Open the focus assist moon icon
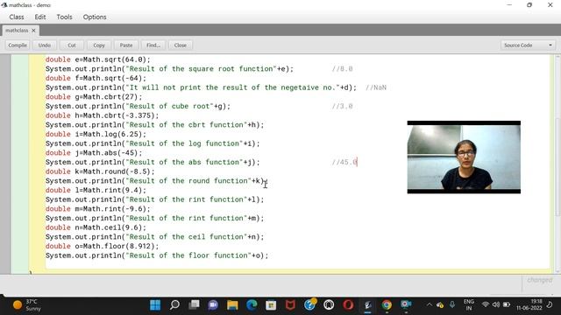This screenshot has height=315, width=561. (x=550, y=305)
